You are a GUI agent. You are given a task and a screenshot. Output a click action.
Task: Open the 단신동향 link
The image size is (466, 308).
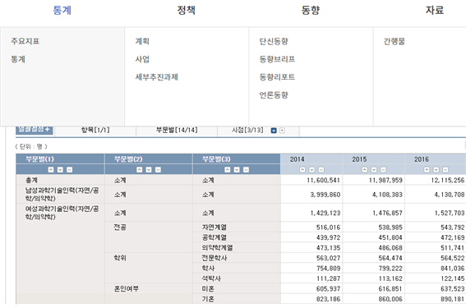274,41
